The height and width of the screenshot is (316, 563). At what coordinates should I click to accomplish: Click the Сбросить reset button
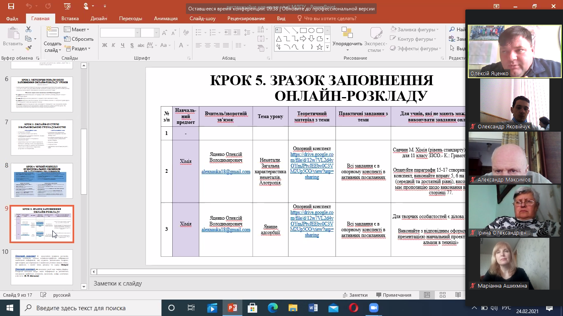tap(79, 39)
